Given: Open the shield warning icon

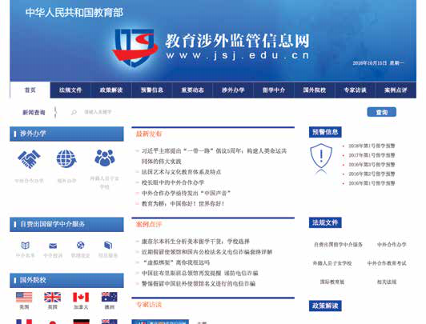Looking at the screenshot, I should (321, 158).
